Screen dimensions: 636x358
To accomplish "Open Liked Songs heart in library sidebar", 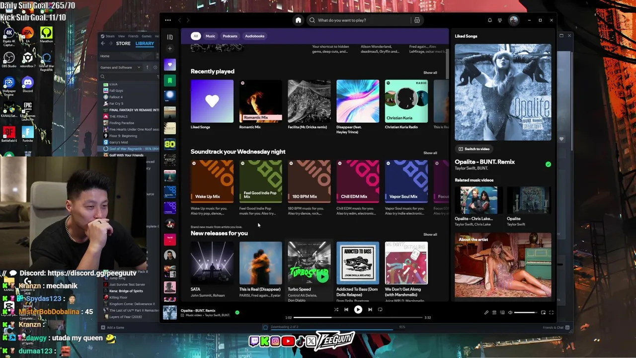I will click(169, 65).
